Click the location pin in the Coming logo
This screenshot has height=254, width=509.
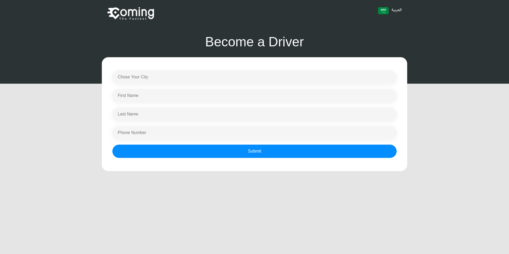[113, 13]
